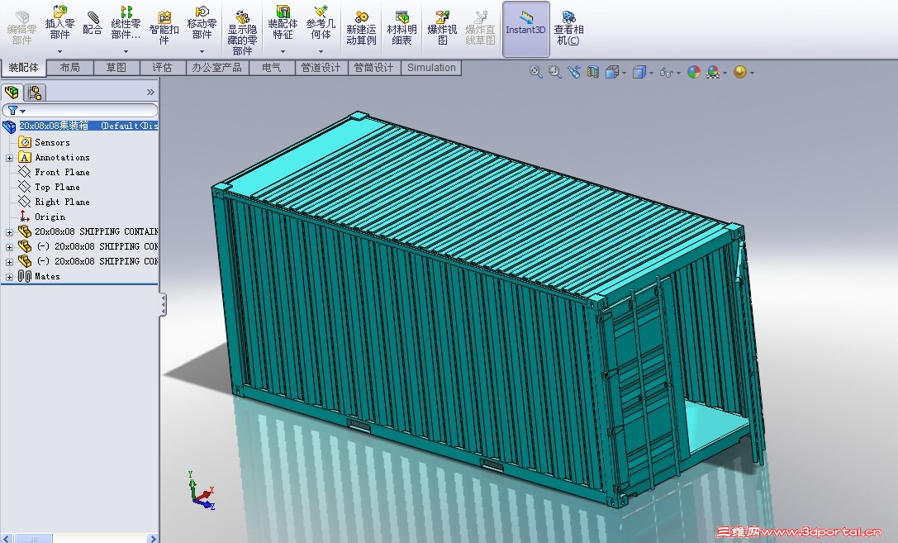Click Insert Components (插入零部件) tool
This screenshot has width=898, height=543.
pyautogui.click(x=59, y=23)
